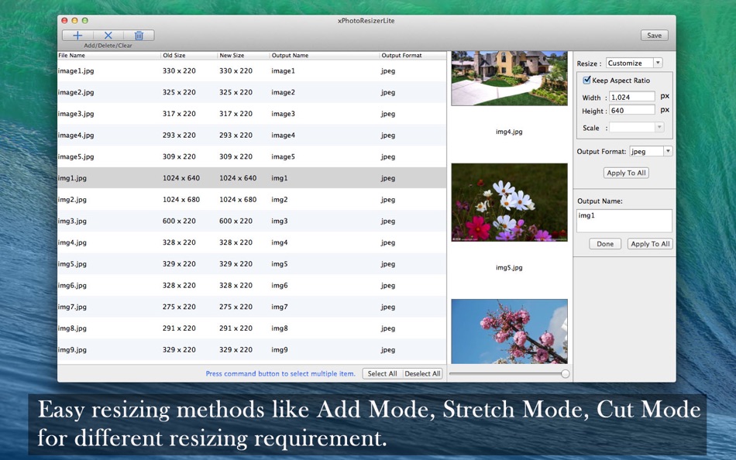Viewport: 736px width, 460px height.
Task: Delete selected item with the X icon
Action: (x=108, y=36)
